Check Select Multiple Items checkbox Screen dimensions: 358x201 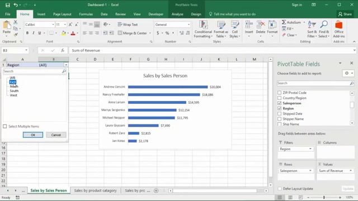[x=5, y=126]
